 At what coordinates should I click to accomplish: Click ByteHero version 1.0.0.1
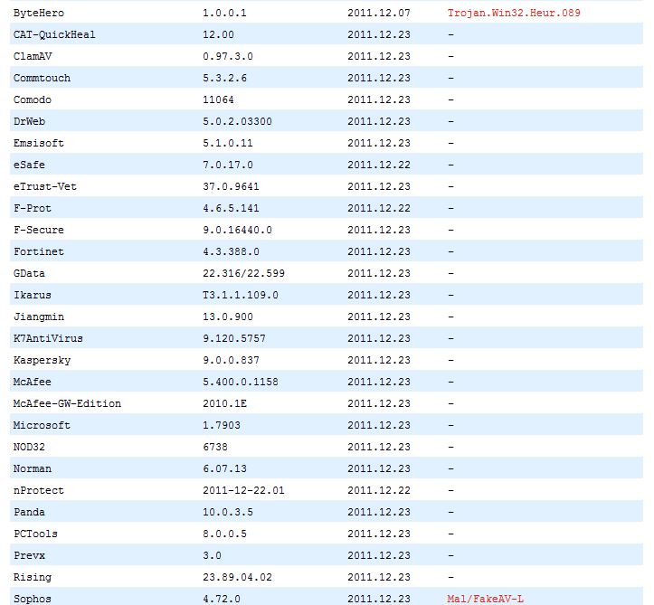pos(225,13)
